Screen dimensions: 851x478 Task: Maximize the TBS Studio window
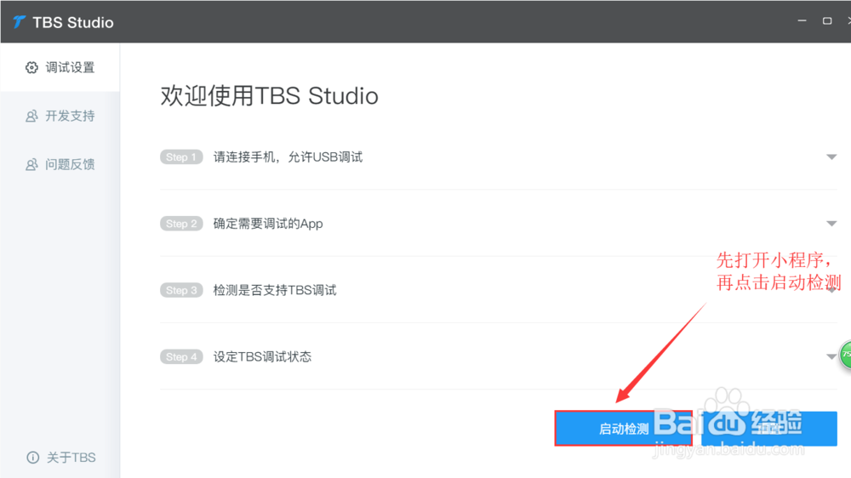coord(827,20)
